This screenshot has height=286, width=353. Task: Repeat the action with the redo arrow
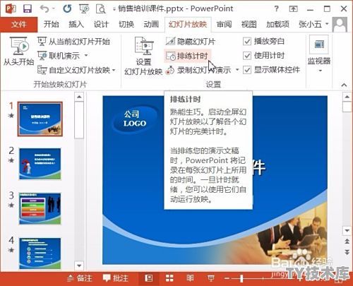67,9
